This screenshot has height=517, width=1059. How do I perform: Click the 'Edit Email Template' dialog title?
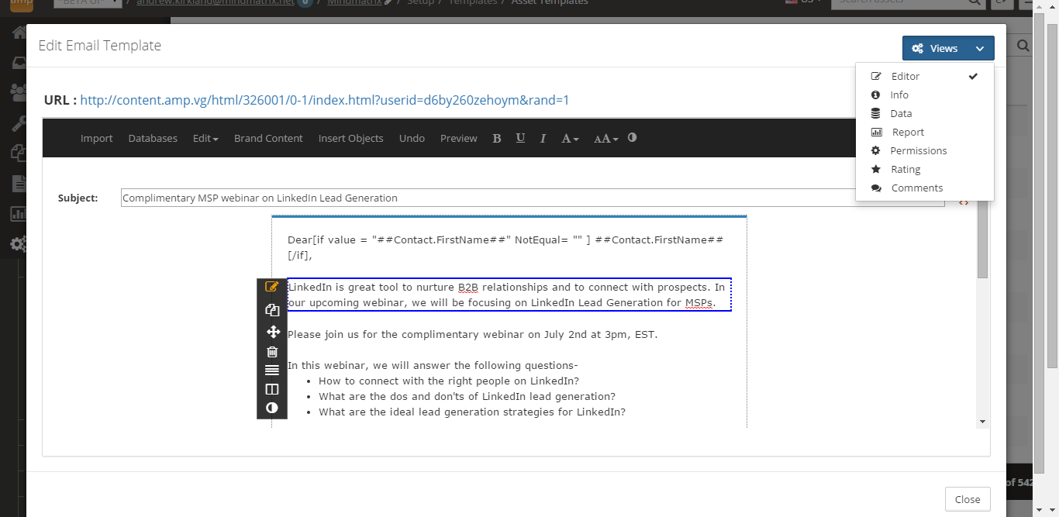click(100, 46)
